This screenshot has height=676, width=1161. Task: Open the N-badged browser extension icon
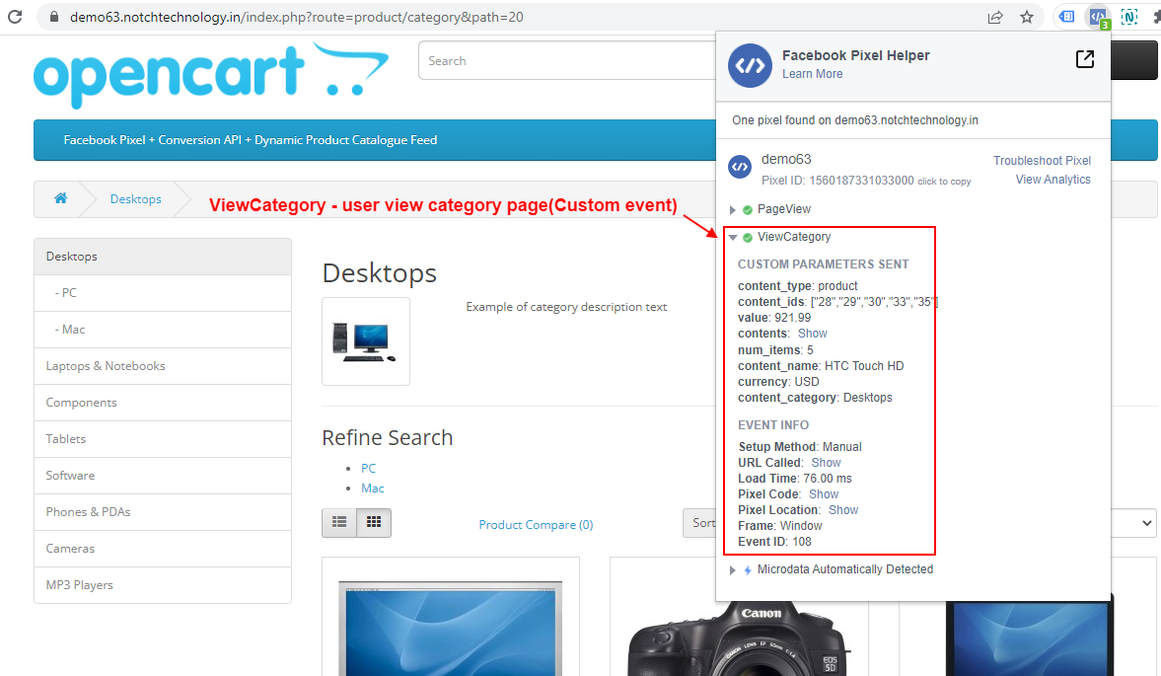coord(1130,17)
